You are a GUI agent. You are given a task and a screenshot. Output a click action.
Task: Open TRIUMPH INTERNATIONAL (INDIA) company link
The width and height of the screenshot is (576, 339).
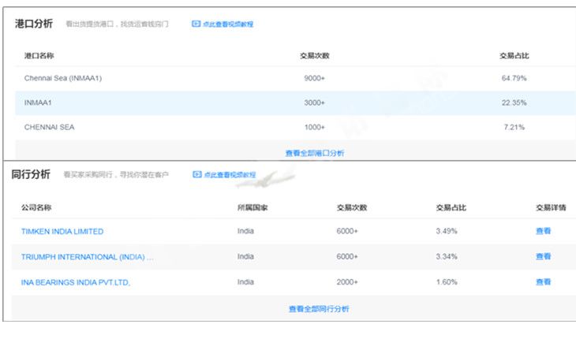[x=88, y=257]
